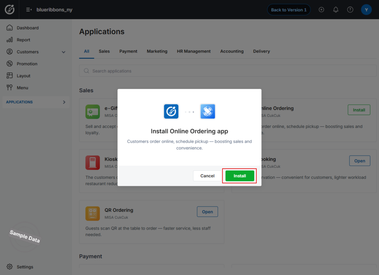
Task: Click the Dashboard home icon
Action: point(9,28)
